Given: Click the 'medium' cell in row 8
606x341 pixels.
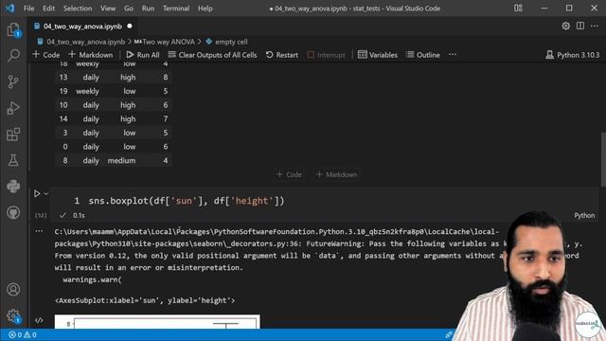Looking at the screenshot, I should (x=121, y=160).
